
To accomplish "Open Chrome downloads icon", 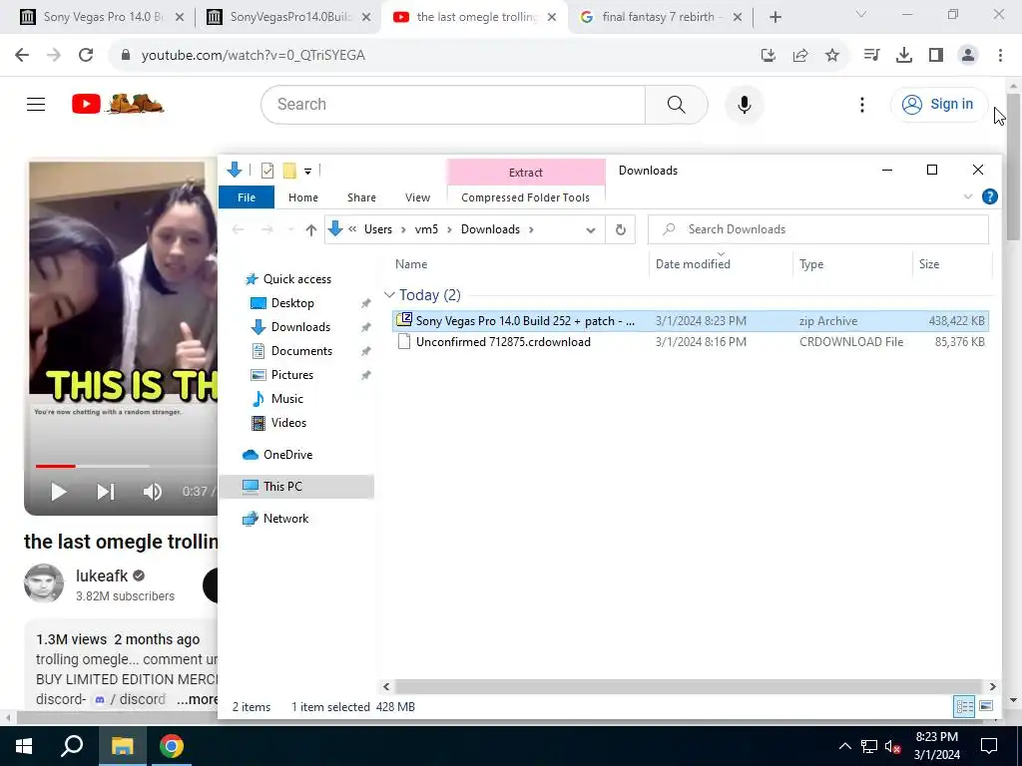I will (x=904, y=56).
